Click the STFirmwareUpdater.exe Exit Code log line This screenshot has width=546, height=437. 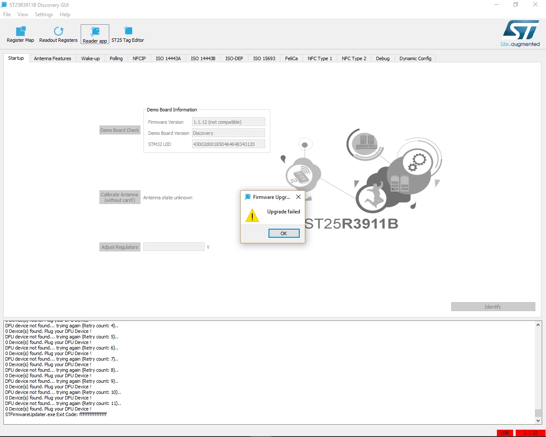[x=56, y=414]
